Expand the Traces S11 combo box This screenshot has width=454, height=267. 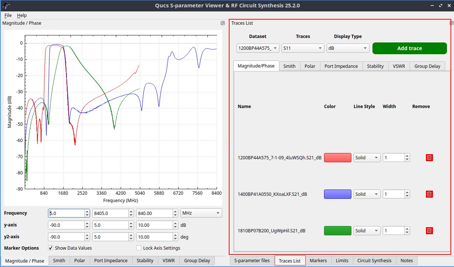tap(303, 48)
